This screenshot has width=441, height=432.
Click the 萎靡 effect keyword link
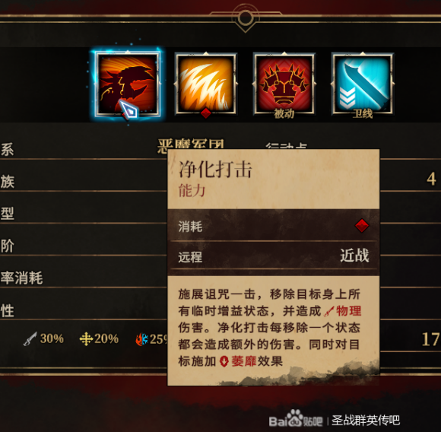click(x=243, y=361)
